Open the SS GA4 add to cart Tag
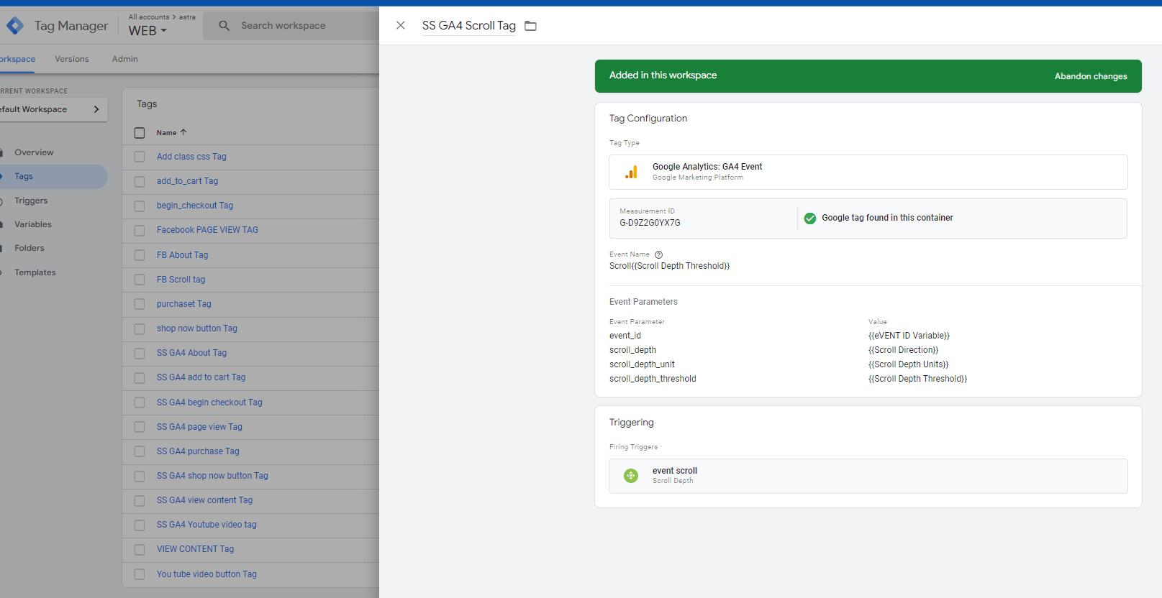This screenshot has height=598, width=1162. click(x=201, y=377)
